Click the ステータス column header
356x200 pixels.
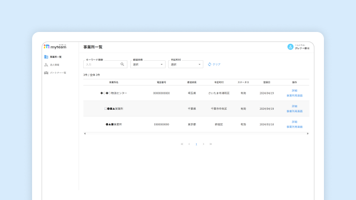pos(243,82)
